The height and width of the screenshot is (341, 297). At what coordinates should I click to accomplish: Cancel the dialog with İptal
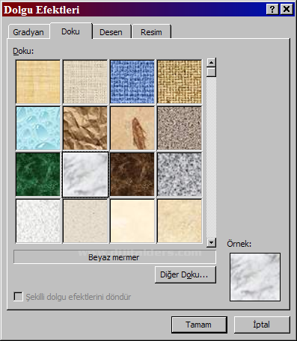[x=262, y=325]
